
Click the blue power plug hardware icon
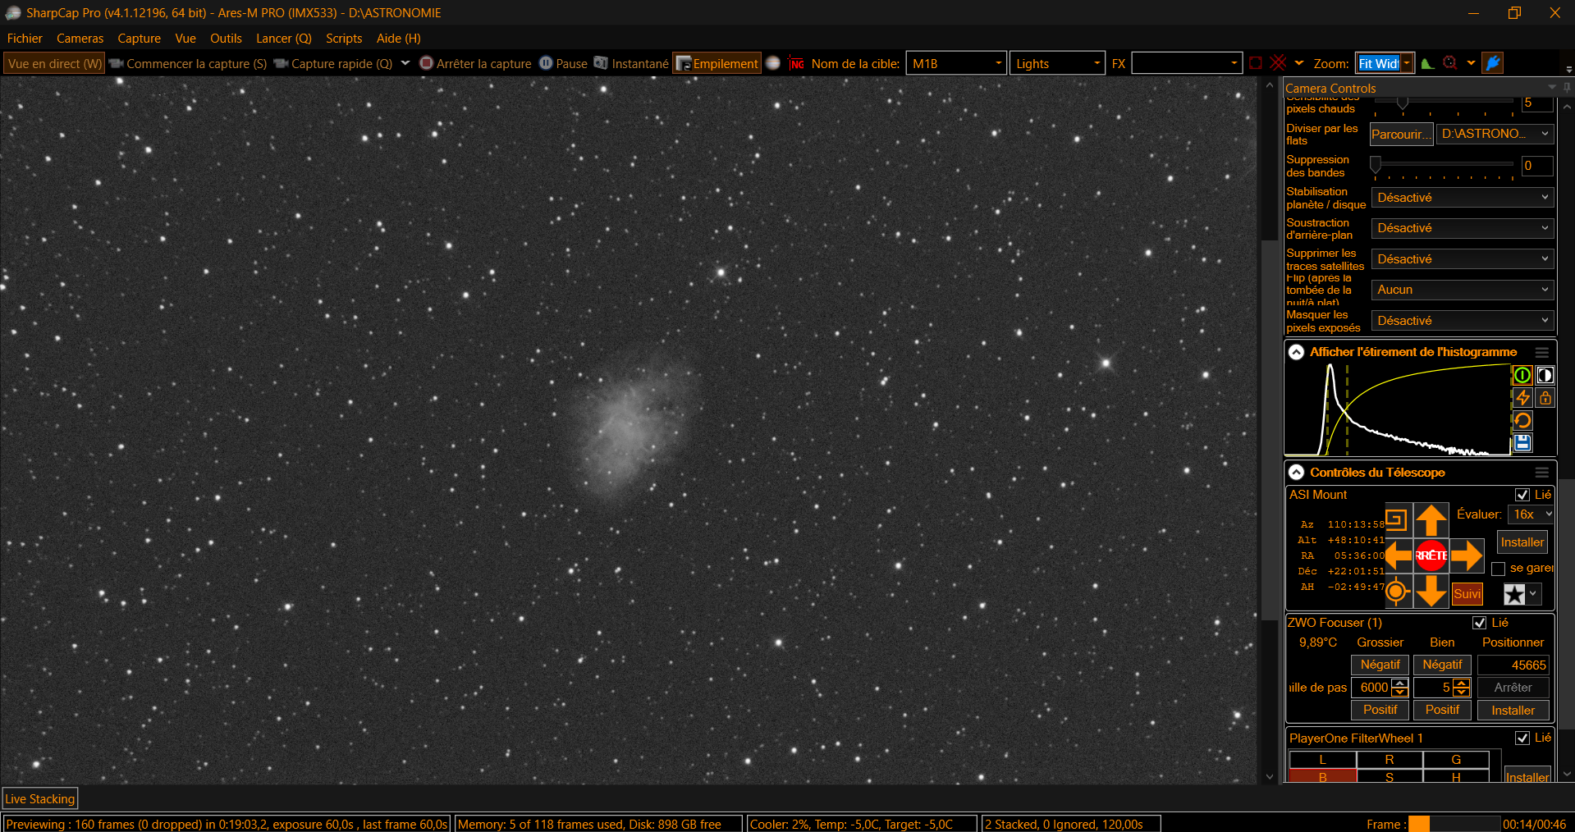(1493, 63)
